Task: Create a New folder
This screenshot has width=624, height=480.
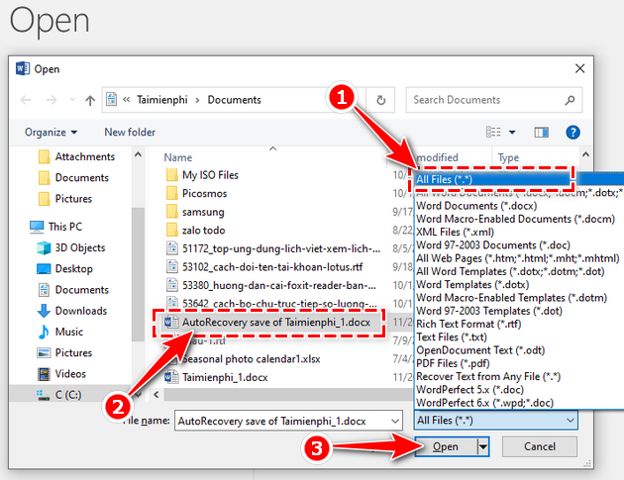Action: [130, 132]
